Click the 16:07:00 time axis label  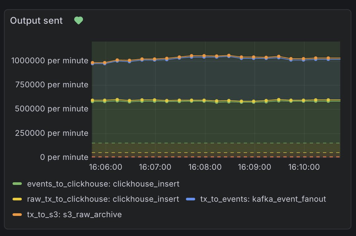coord(155,167)
